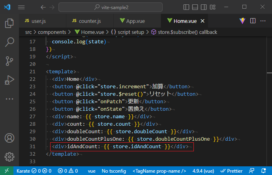Click the opening <template> tag
This screenshot has width=272, height=175.
pos(61,72)
